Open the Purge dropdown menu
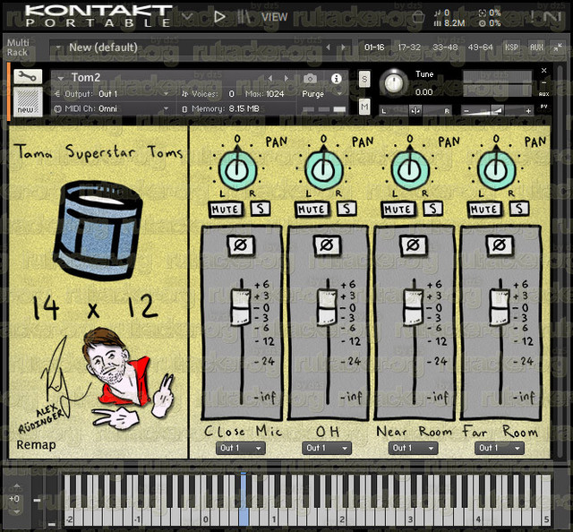This screenshot has width=573, height=532. [321, 94]
